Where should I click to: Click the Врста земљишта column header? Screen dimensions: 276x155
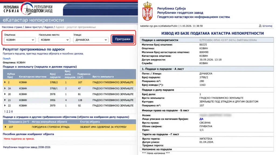click(x=103, y=77)
